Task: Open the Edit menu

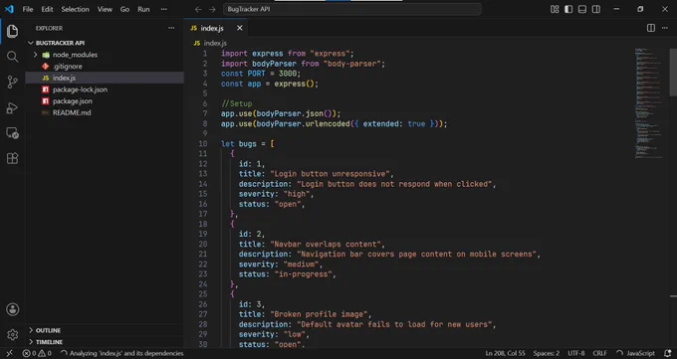Action: click(47, 9)
